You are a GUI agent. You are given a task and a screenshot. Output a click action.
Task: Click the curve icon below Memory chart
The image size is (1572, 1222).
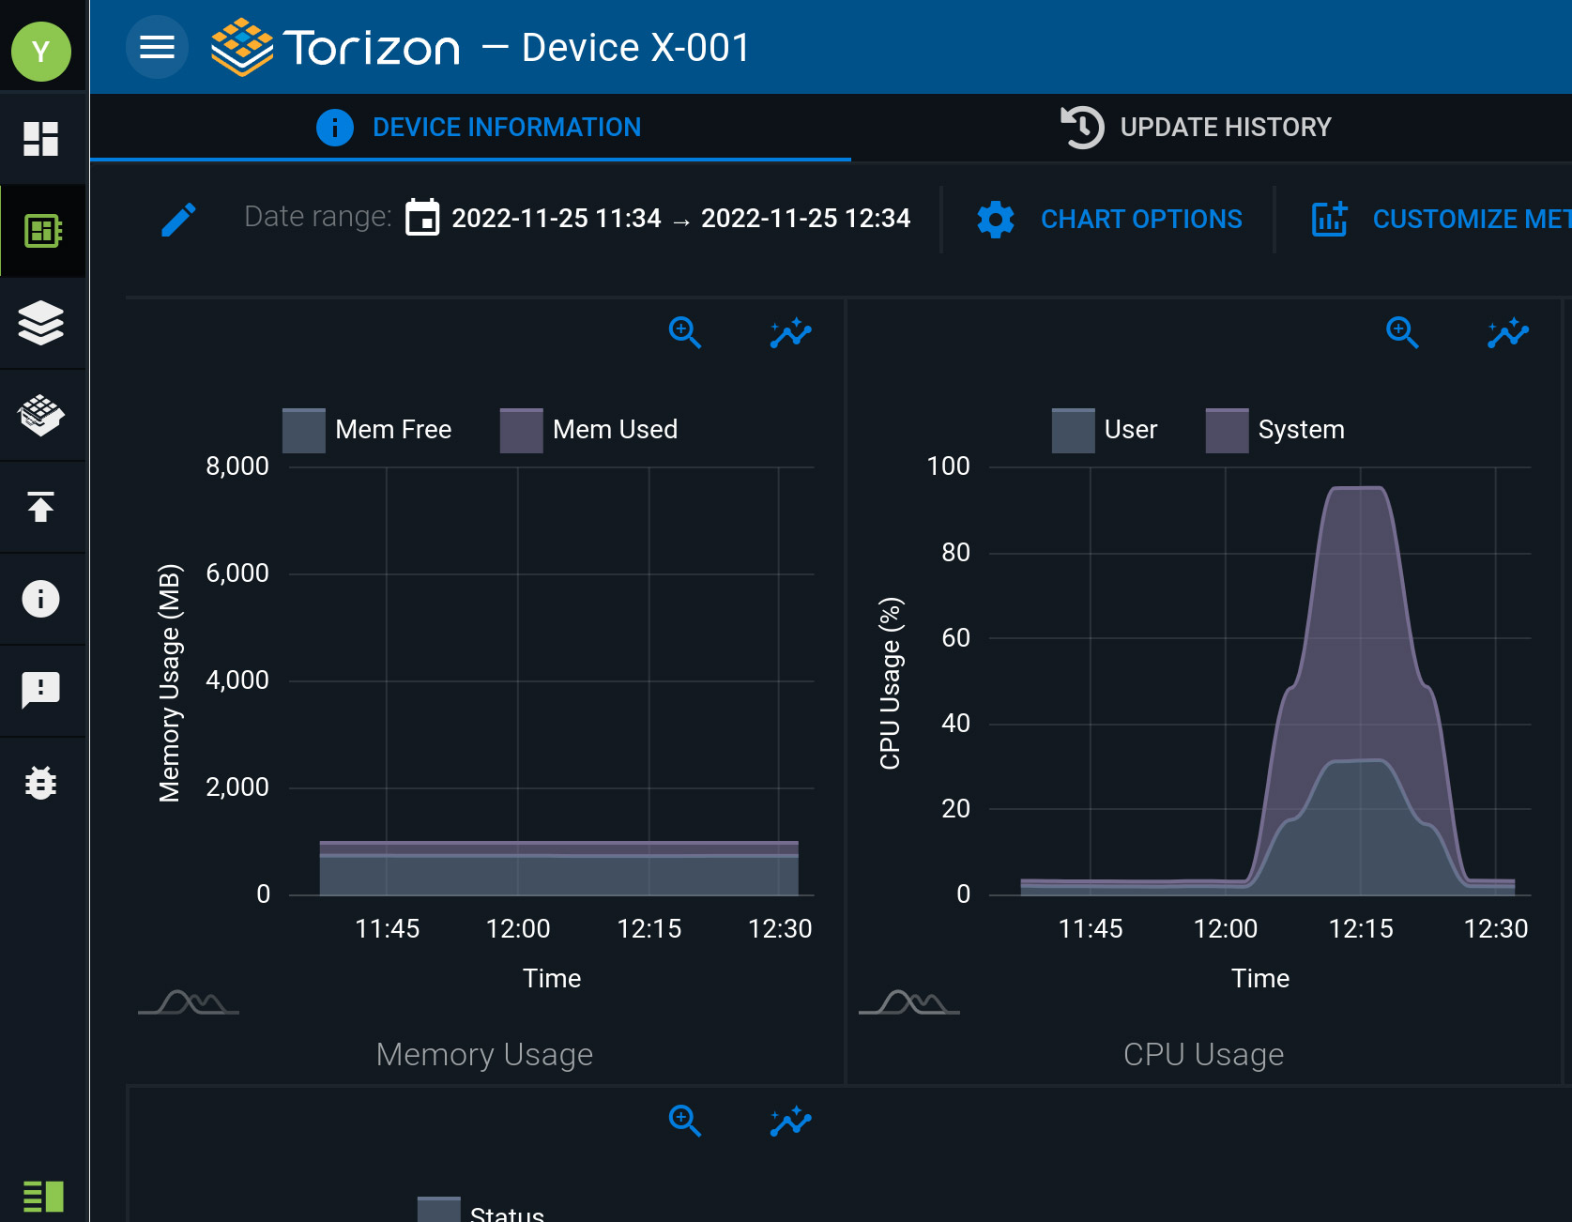(189, 1002)
